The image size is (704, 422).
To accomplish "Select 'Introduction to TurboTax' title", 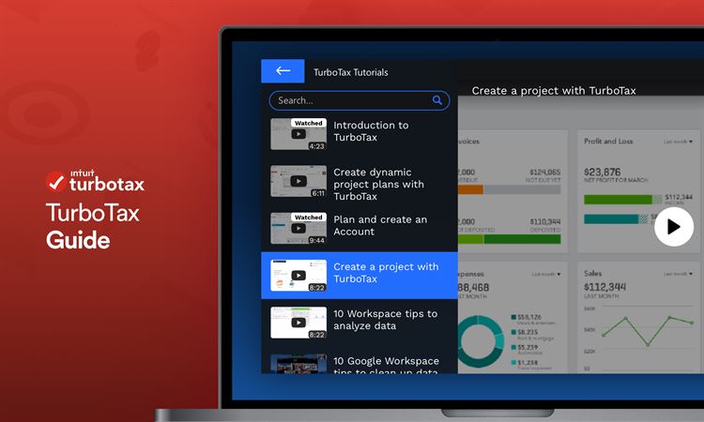I will tap(371, 131).
